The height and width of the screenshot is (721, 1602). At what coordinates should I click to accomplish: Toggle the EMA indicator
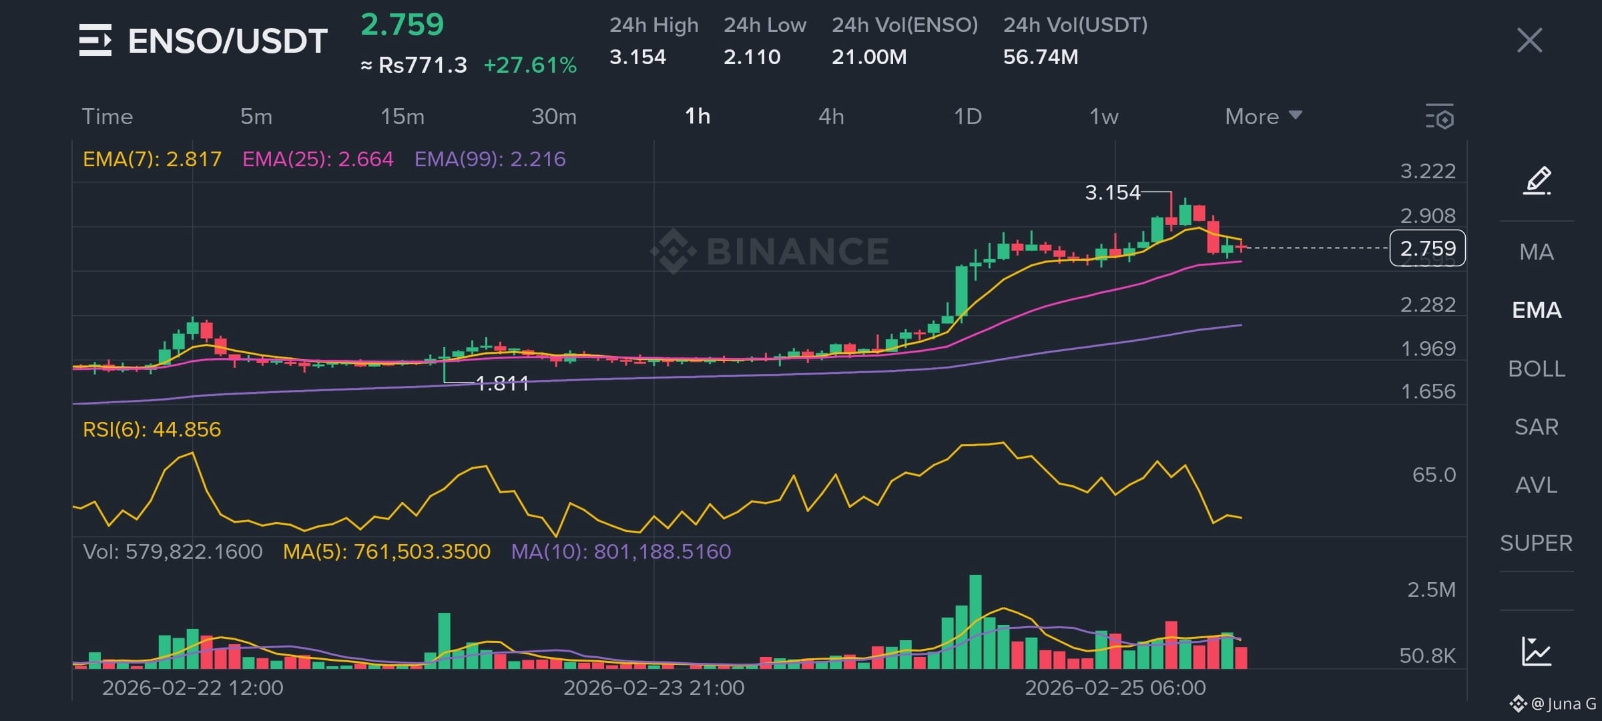coord(1537,310)
